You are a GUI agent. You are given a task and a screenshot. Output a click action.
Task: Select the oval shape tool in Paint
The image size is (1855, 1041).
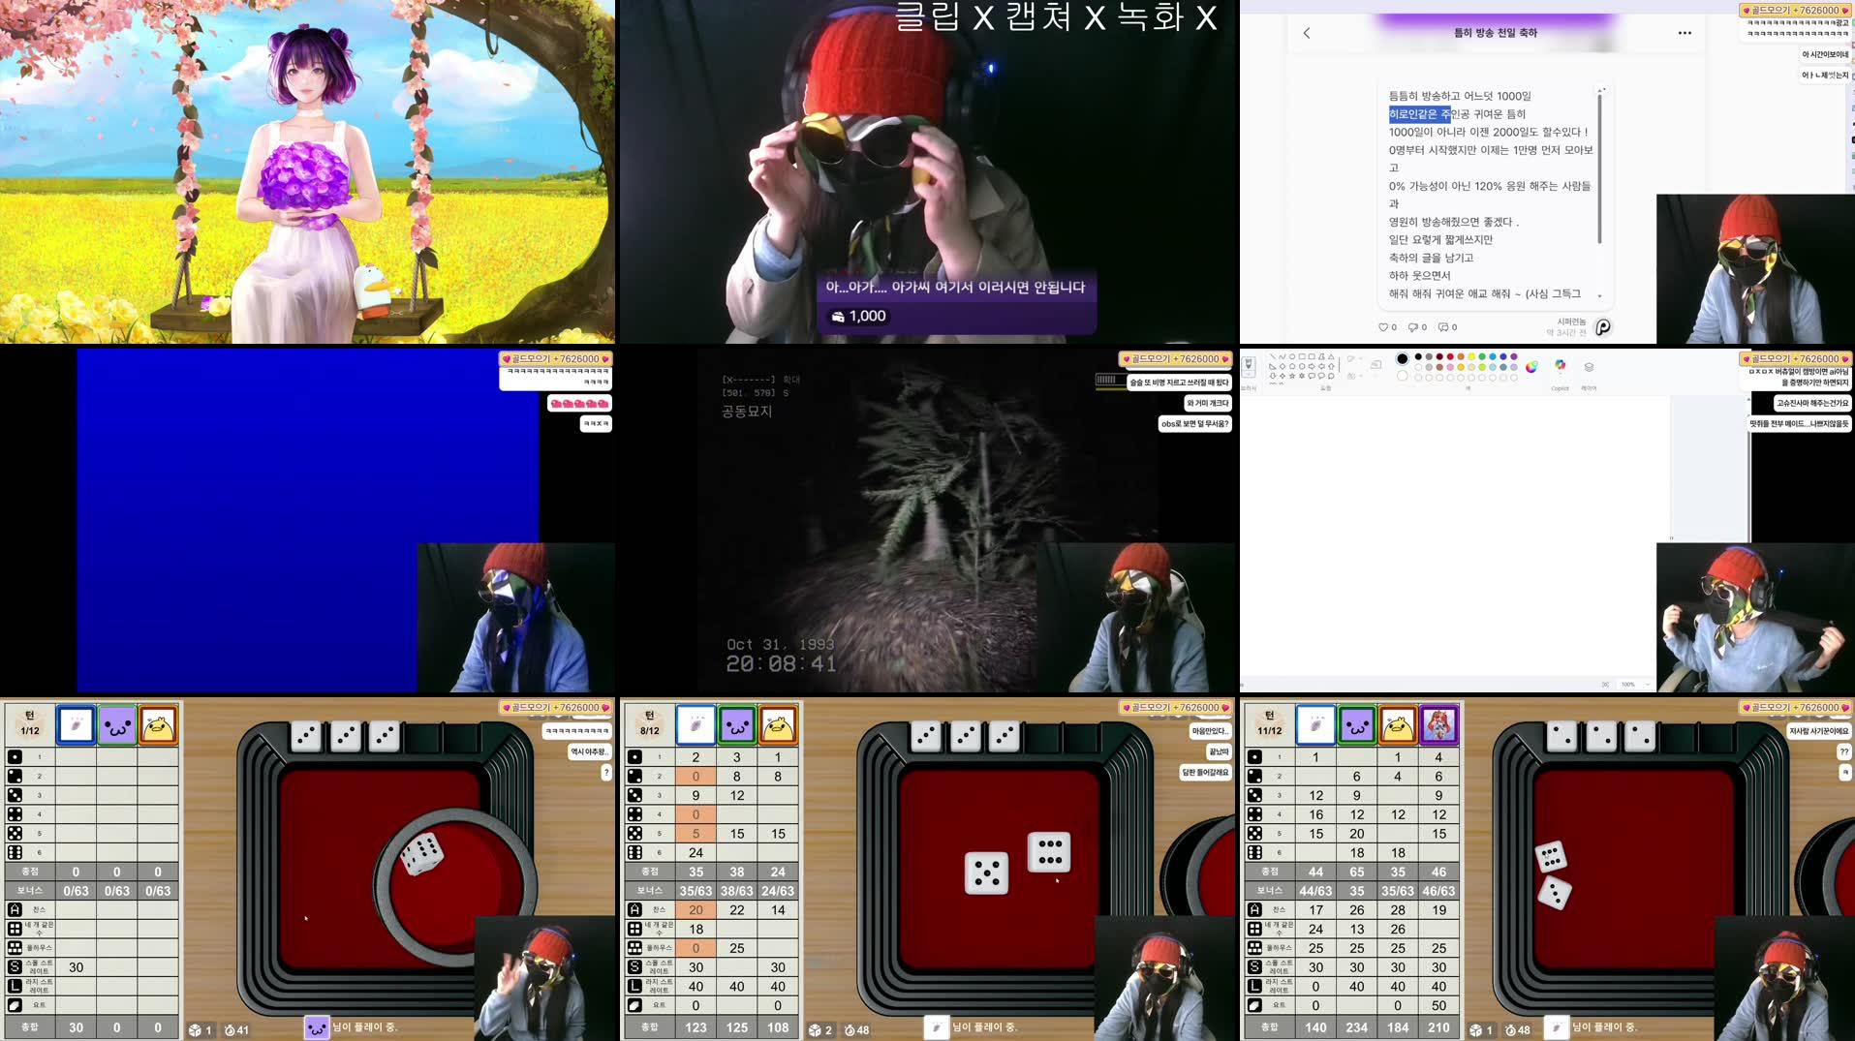tap(1292, 356)
